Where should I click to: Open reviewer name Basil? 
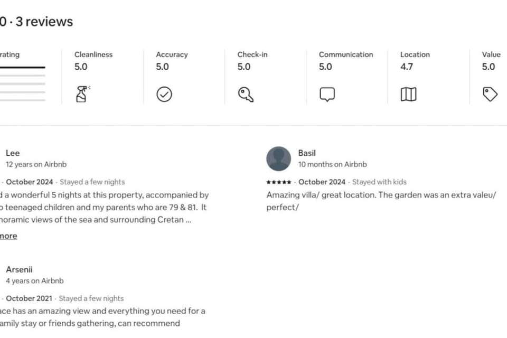click(x=307, y=153)
